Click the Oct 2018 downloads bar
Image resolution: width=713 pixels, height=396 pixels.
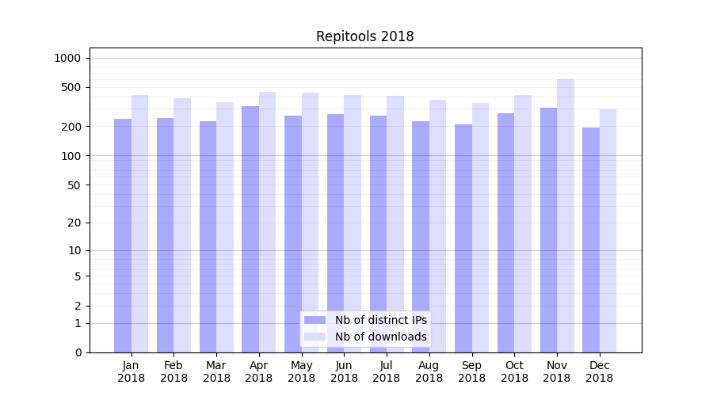point(523,223)
